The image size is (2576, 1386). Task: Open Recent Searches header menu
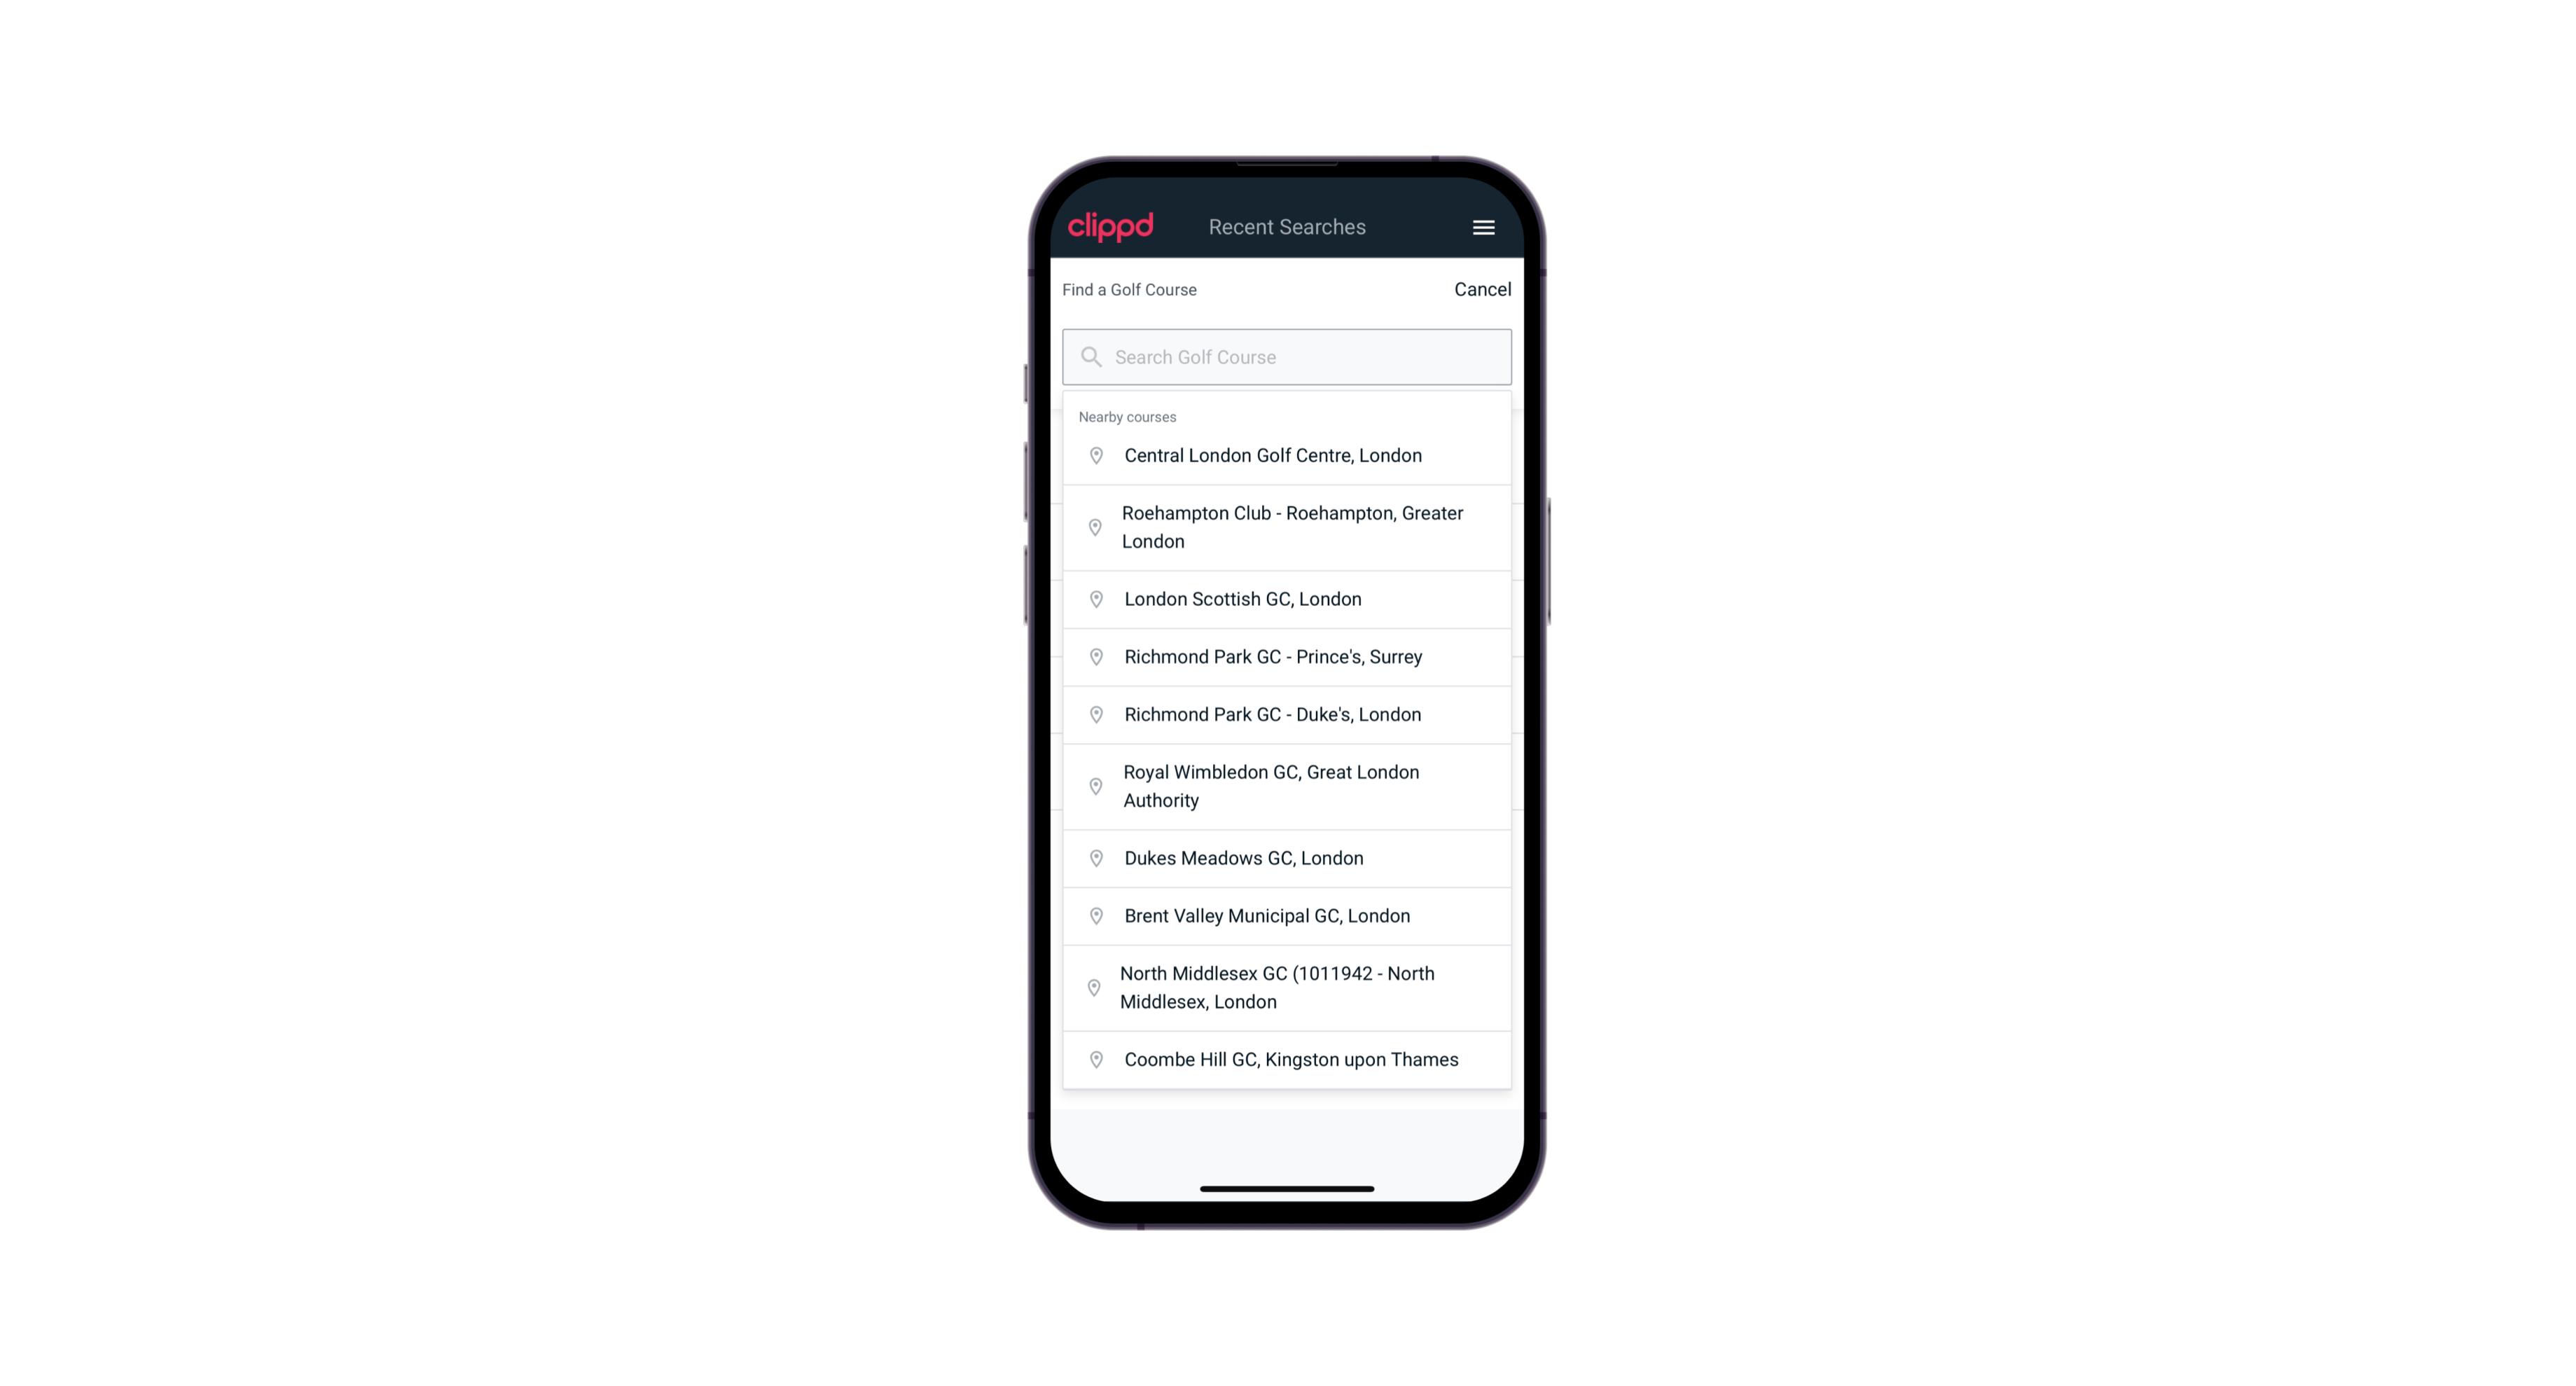(1483, 227)
